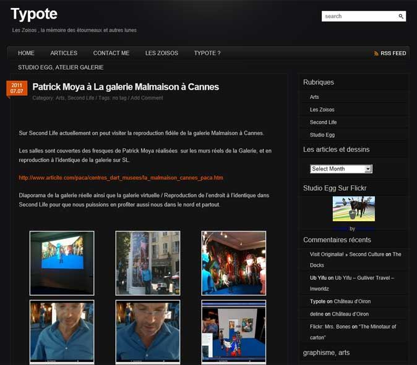417x365 pixels.
Task: Open the CONTACT ME page
Action: coord(111,53)
